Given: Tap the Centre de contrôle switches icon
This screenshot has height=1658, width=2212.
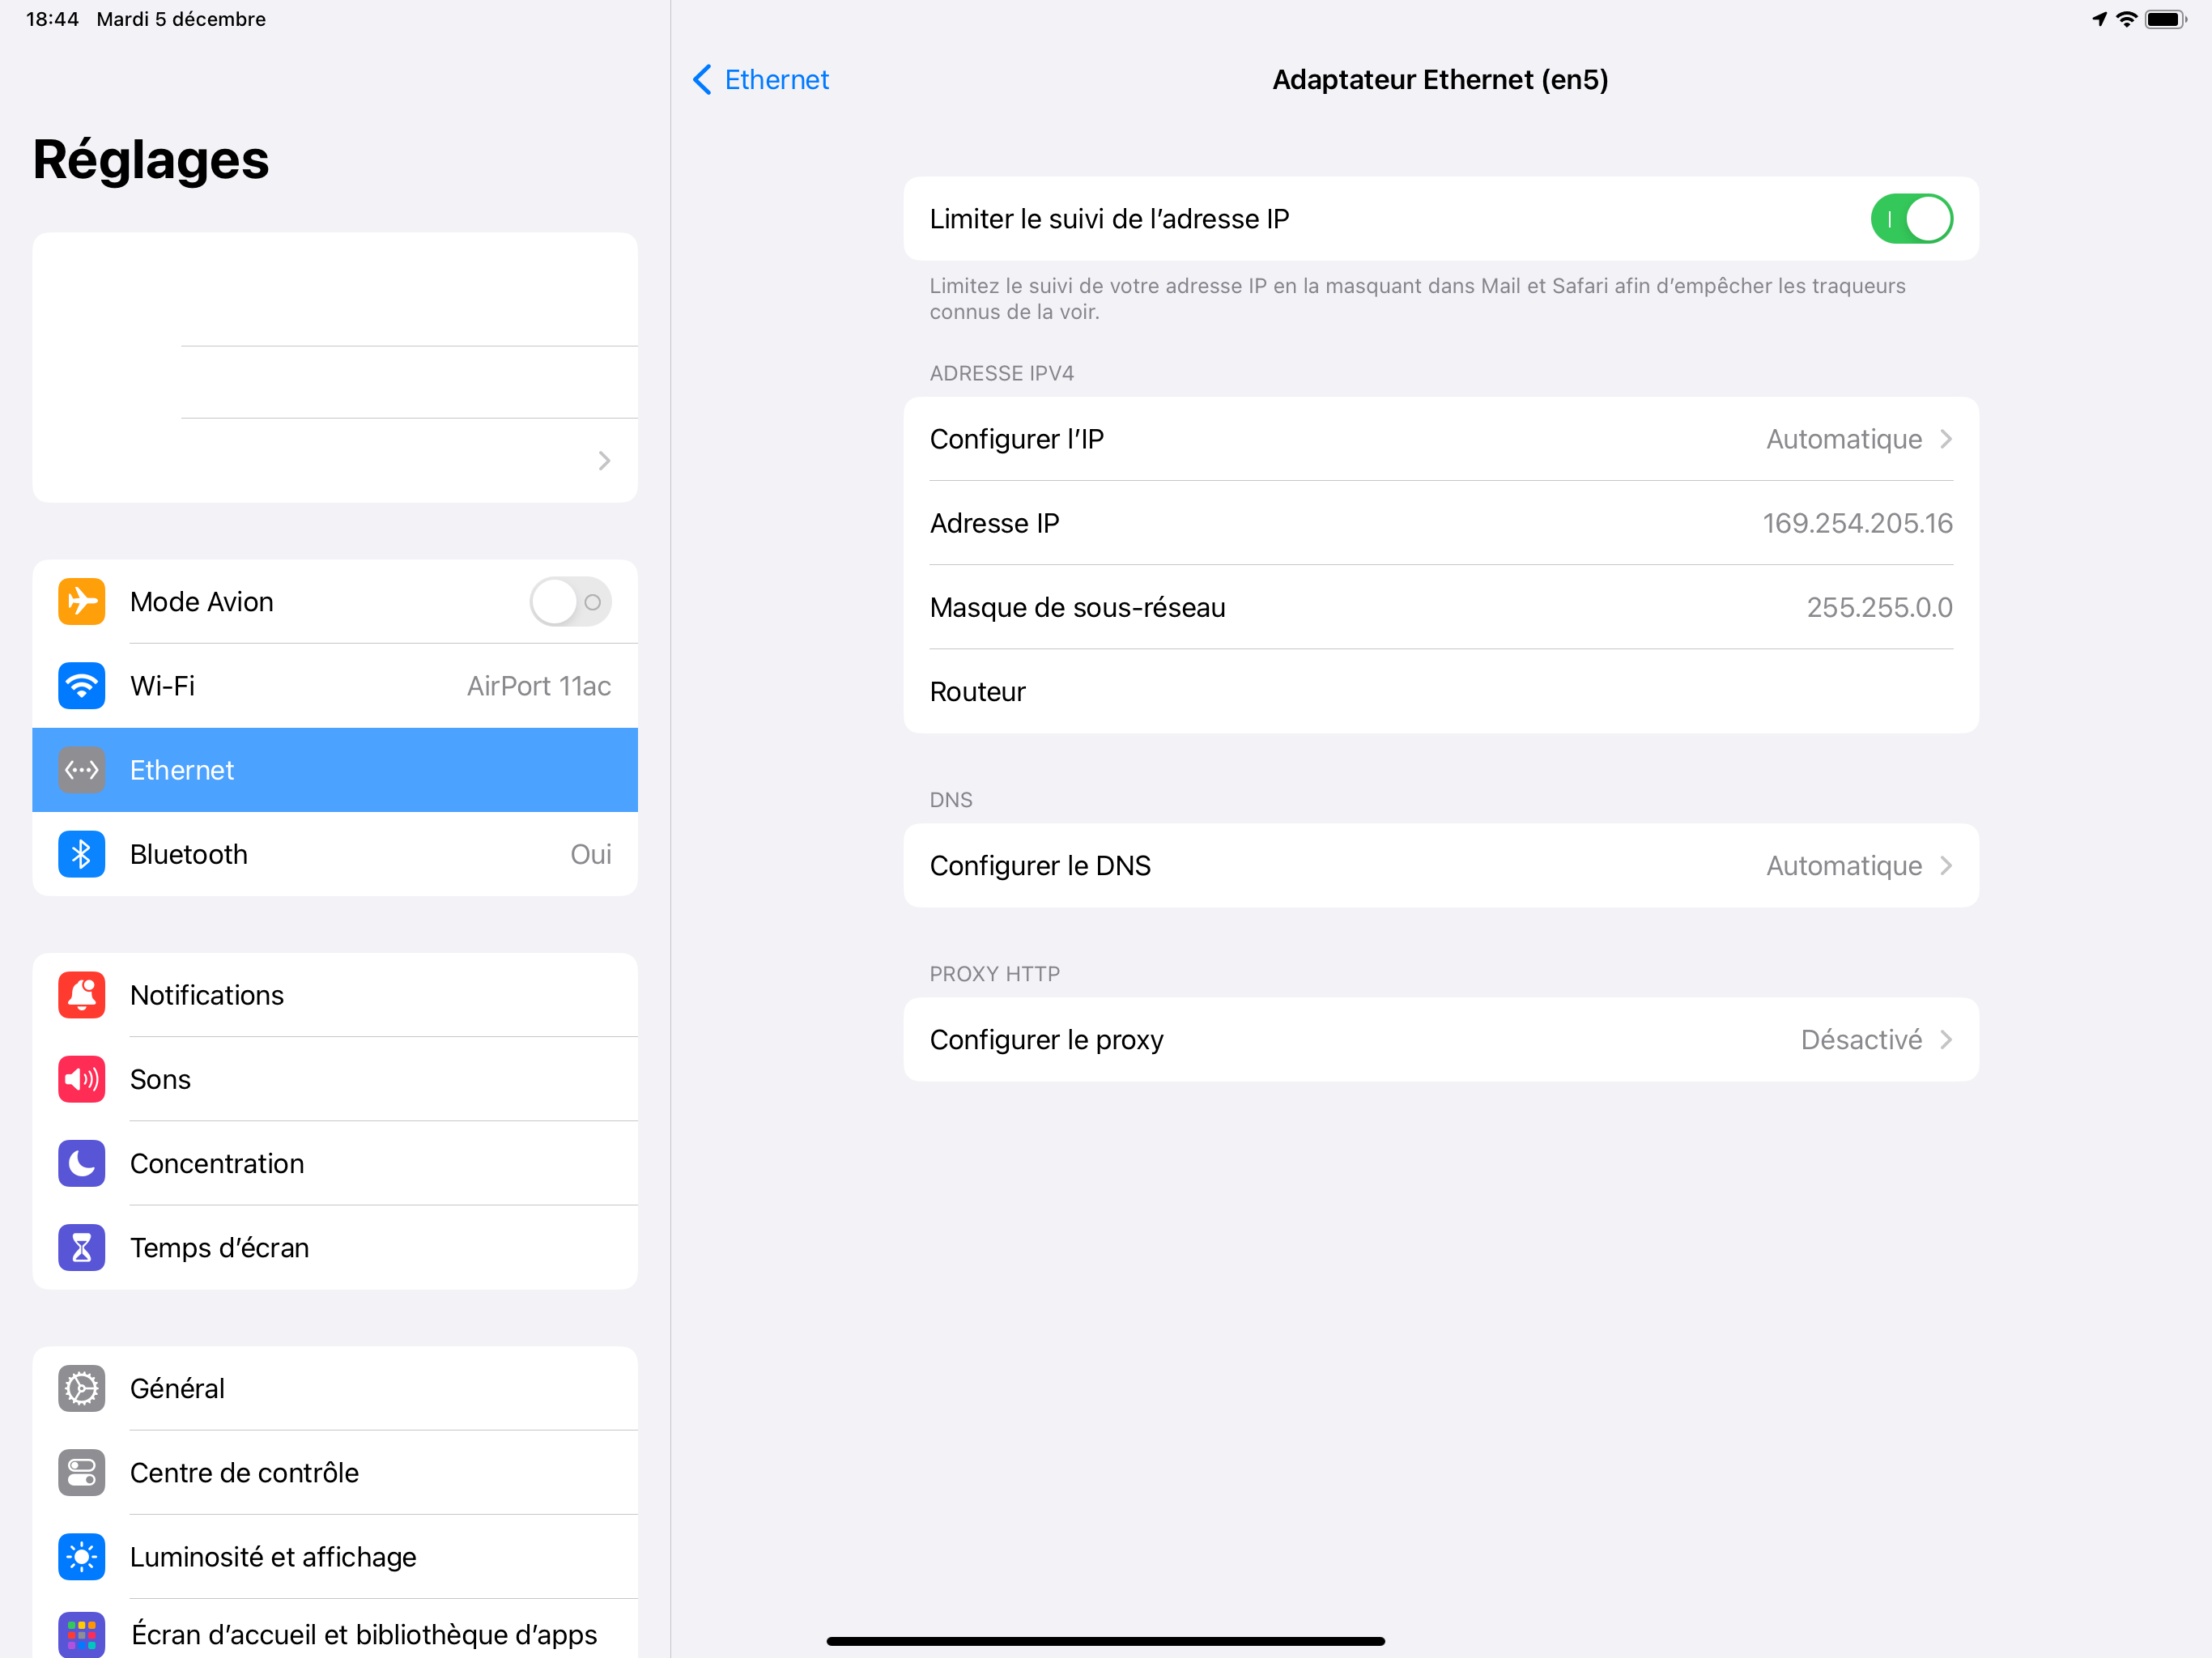Looking at the screenshot, I should (81, 1472).
